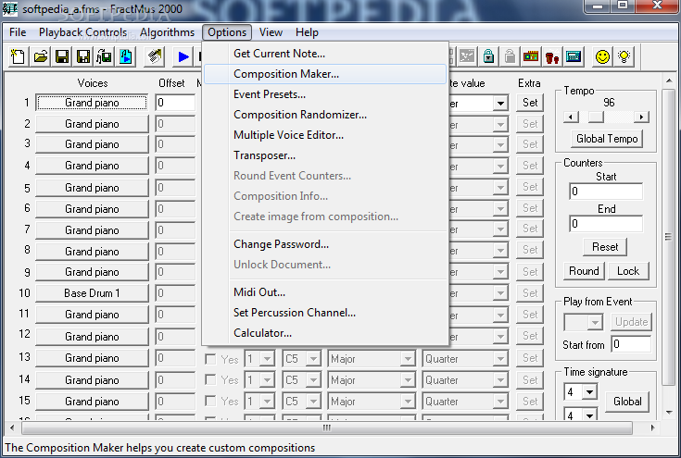Click the time signature Global button

click(x=627, y=402)
